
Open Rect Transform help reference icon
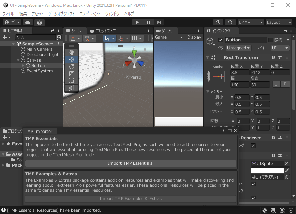273,57
